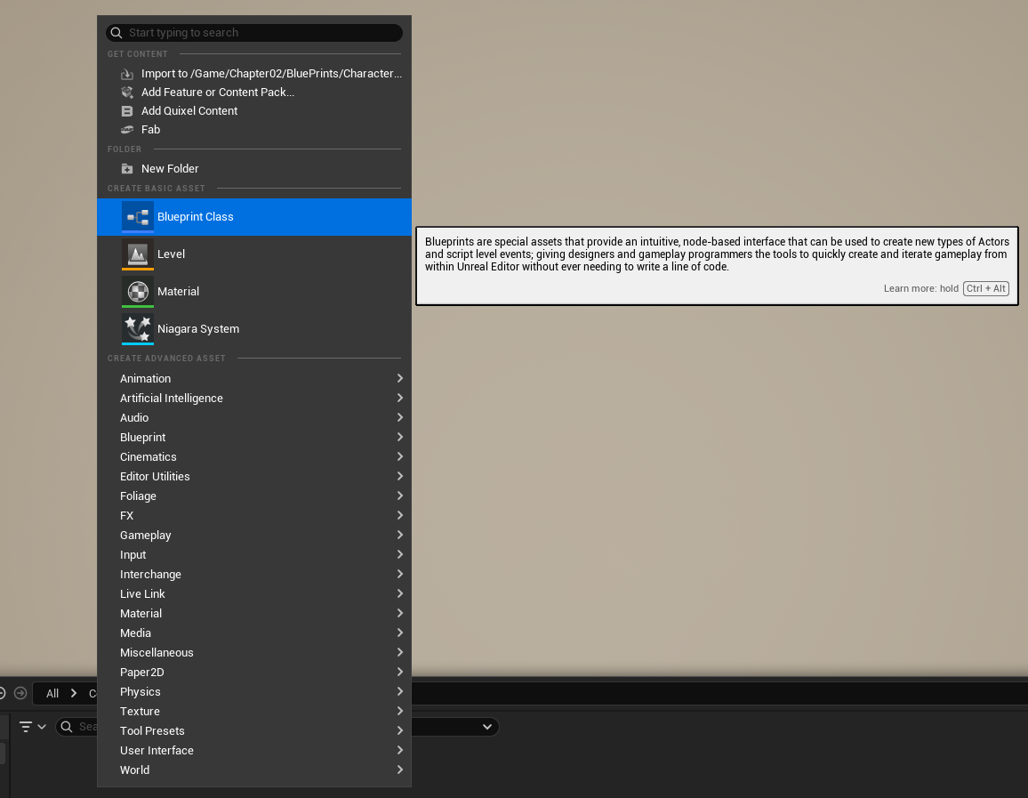Click the Content Browser forward navigation arrow
Screen dimensions: 1028x798
(x=20, y=693)
